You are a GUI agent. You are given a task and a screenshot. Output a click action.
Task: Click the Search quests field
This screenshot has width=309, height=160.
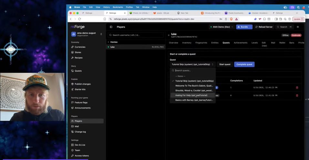pos(193,71)
